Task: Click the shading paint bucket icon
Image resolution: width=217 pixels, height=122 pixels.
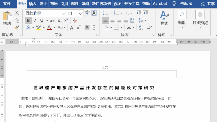Action: click(105, 28)
